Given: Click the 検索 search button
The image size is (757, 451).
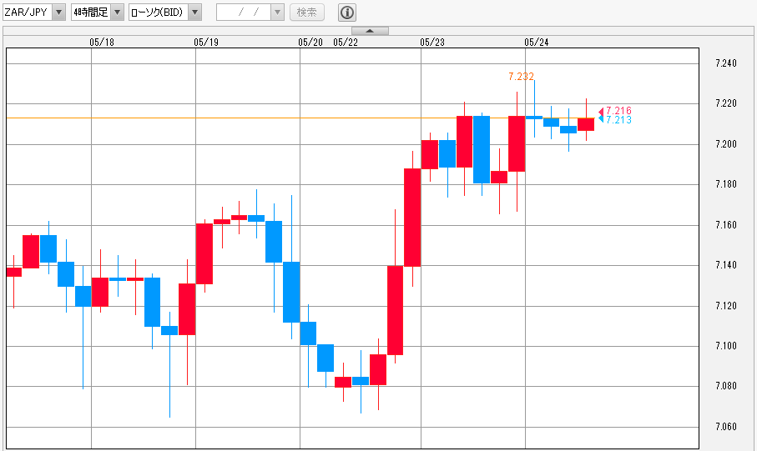Looking at the screenshot, I should 307,12.
